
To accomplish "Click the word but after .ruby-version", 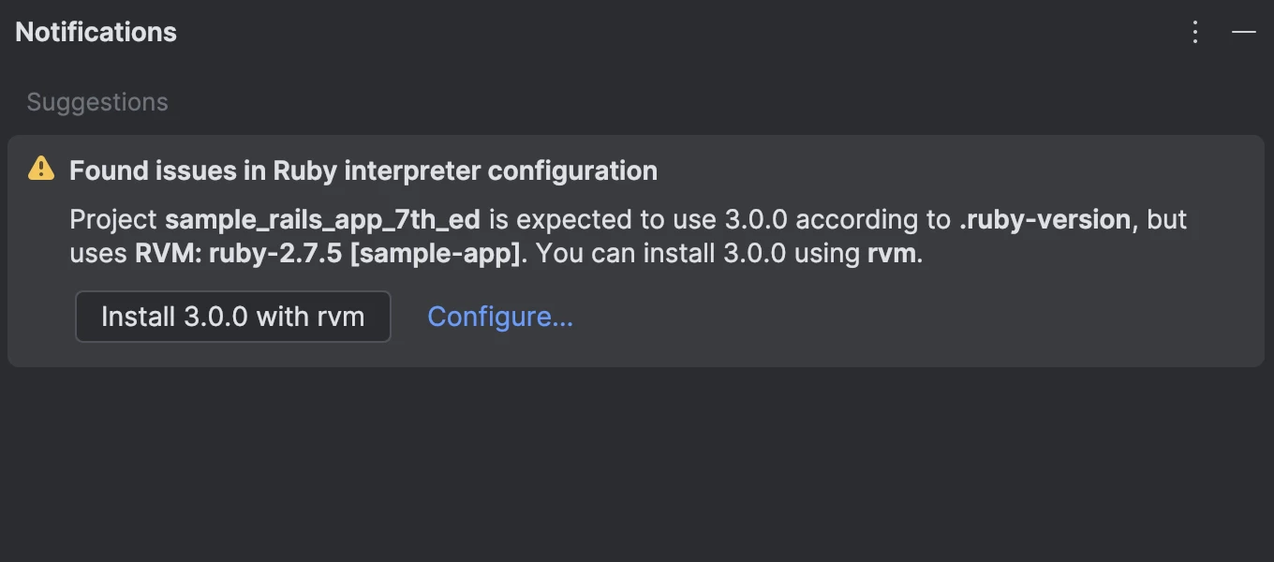I will [1167, 220].
